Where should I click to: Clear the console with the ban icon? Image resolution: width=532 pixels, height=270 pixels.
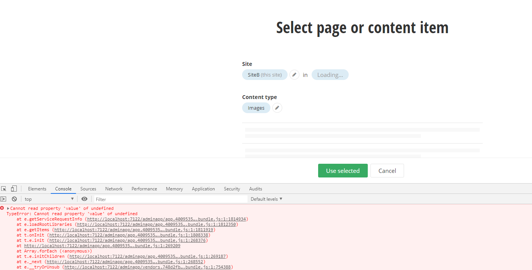click(x=14, y=199)
